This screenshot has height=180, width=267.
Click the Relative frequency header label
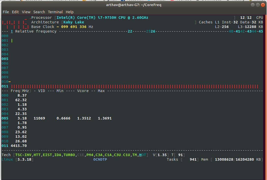pos(36,31)
